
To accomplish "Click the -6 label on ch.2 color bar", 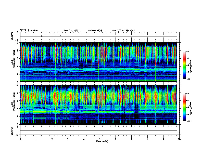I will click(188, 94).
